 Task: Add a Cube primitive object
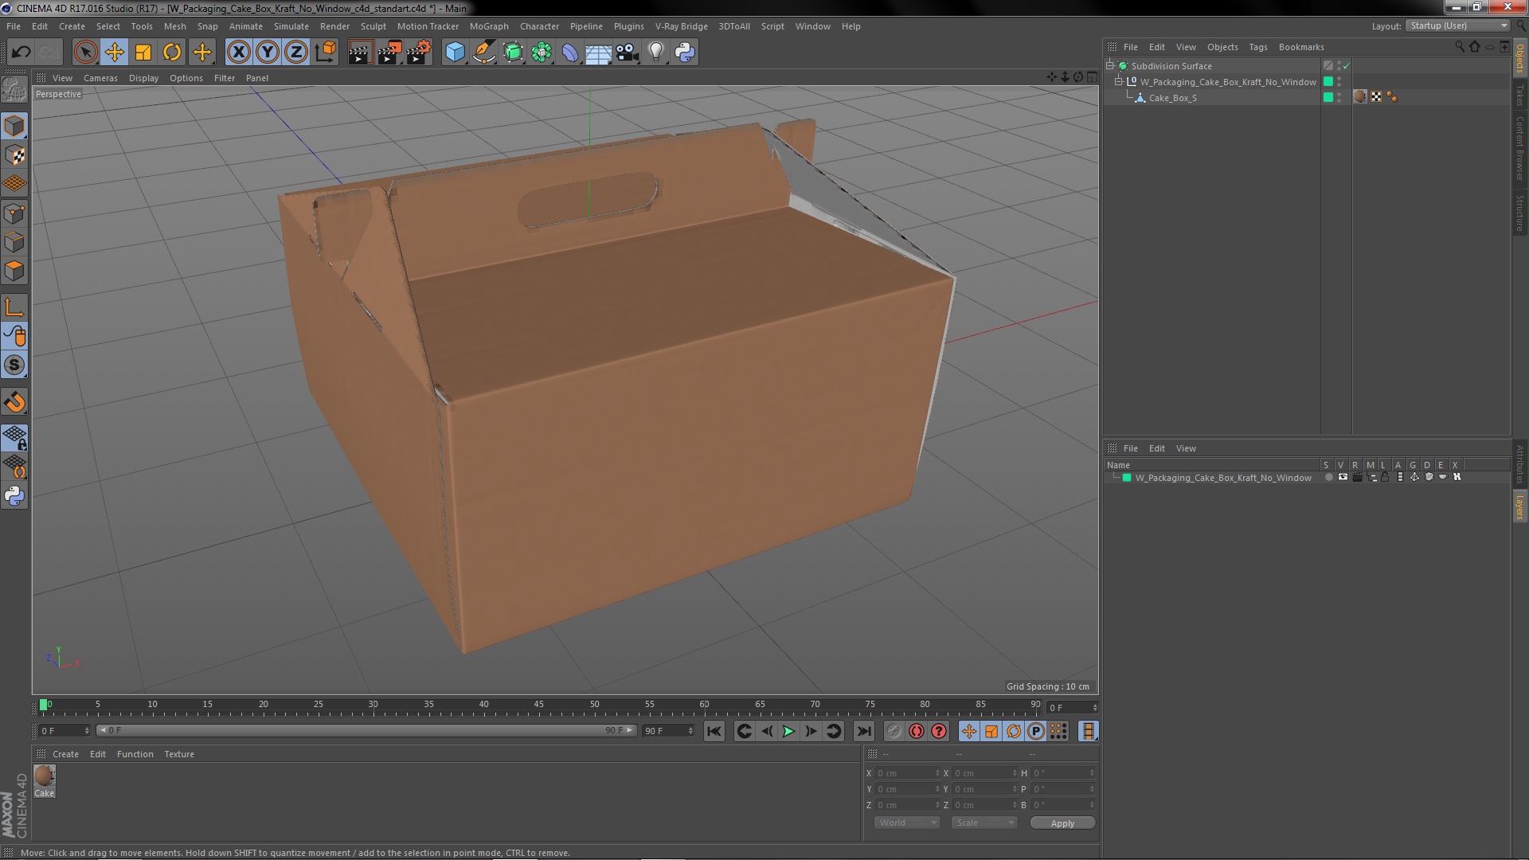point(455,53)
